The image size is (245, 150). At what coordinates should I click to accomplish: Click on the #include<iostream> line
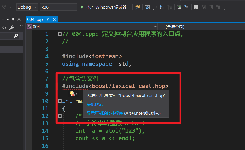pyautogui.click(x=92, y=56)
